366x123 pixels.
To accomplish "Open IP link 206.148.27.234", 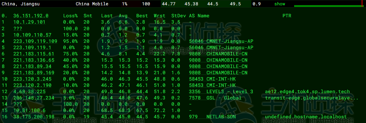I will 34,98.
